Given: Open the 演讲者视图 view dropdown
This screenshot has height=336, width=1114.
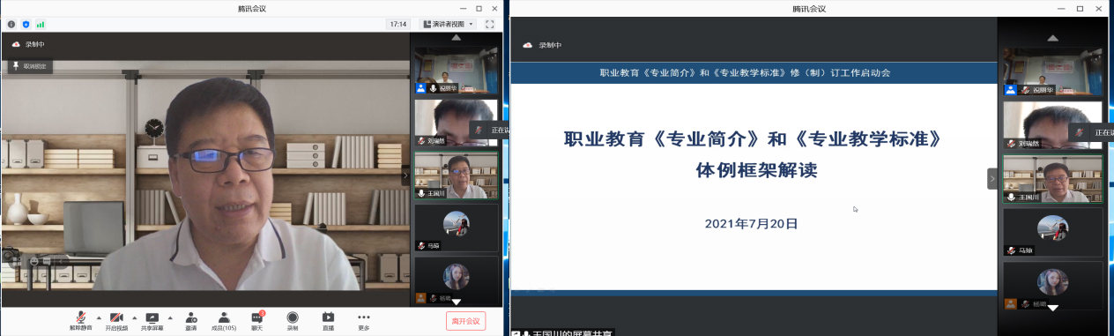Looking at the screenshot, I should tap(449, 24).
